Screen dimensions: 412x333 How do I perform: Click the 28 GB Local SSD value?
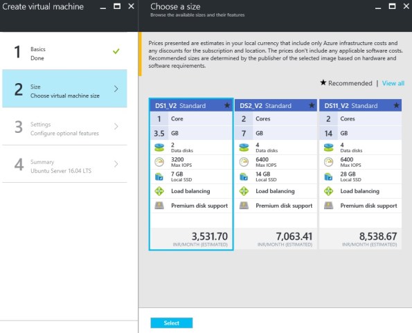[x=348, y=174]
